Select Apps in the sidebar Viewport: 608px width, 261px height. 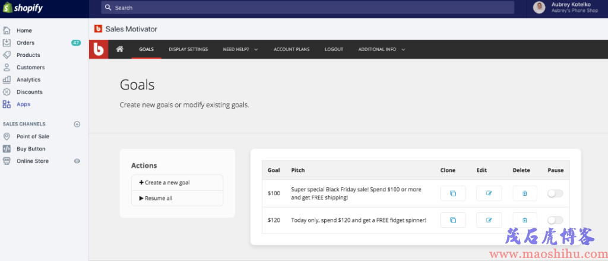[23, 104]
